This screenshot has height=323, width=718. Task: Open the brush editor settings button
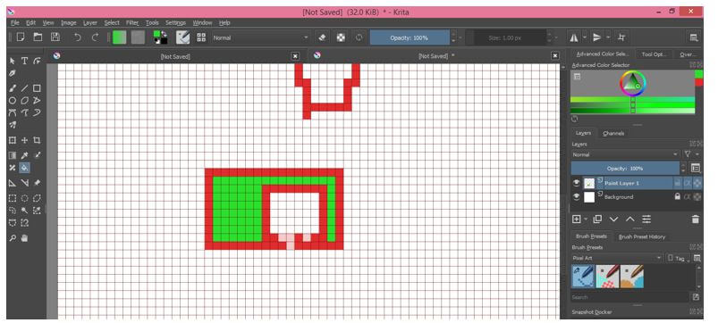pos(183,37)
